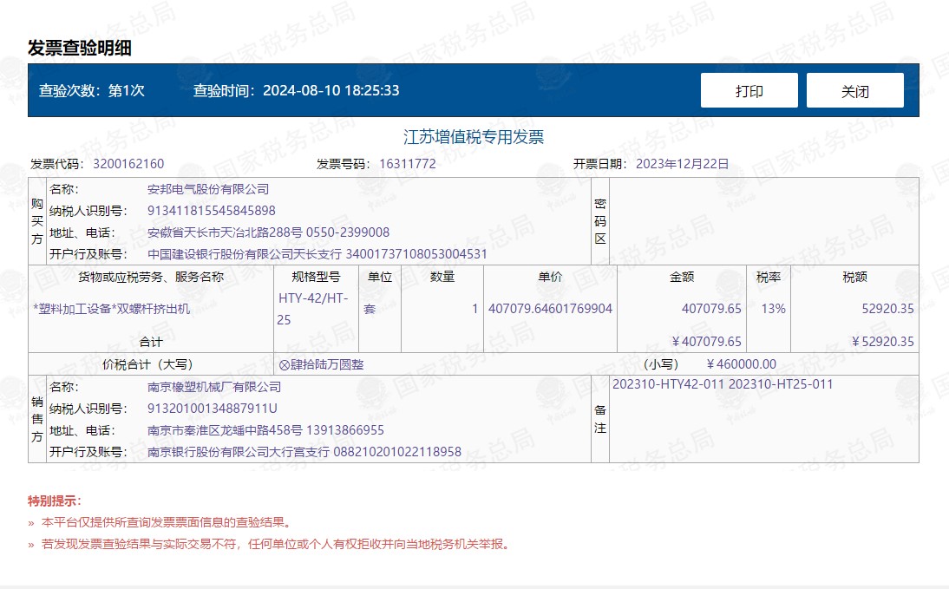The width and height of the screenshot is (949, 589).
Task: Click invoice code 3200162160
Action: pyautogui.click(x=128, y=164)
